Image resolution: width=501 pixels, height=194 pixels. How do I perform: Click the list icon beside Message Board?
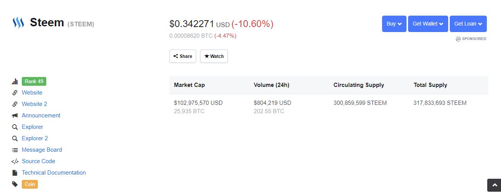point(15,150)
